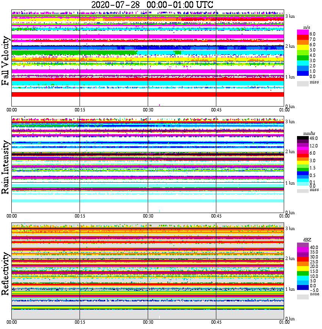Click "30.0" in the dBZ legend
This screenshot has width=322, height=329.
(x=314, y=257)
